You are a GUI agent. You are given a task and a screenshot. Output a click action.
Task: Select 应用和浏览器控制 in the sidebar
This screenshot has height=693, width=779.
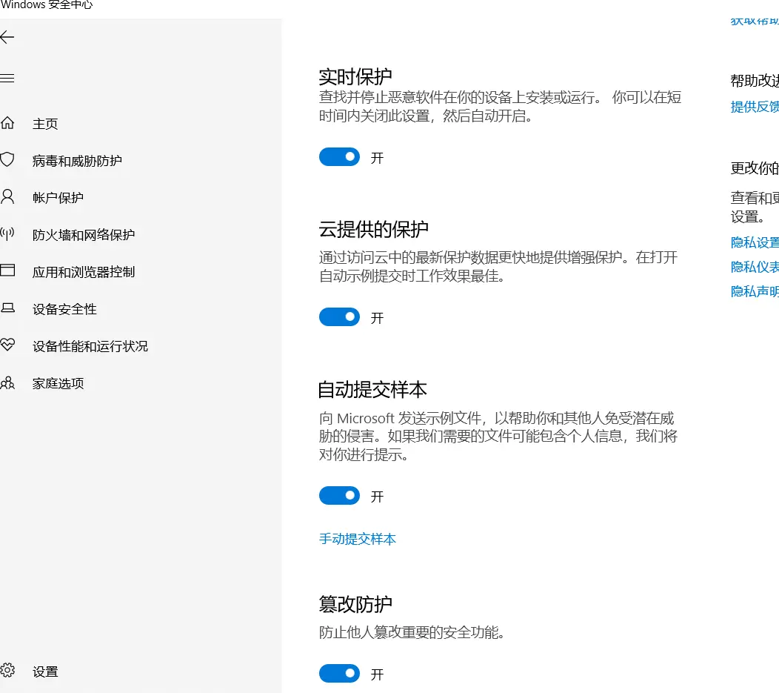(84, 272)
